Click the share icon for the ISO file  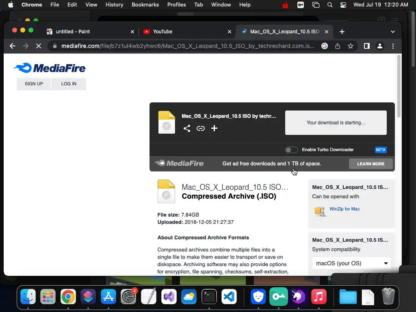point(187,128)
